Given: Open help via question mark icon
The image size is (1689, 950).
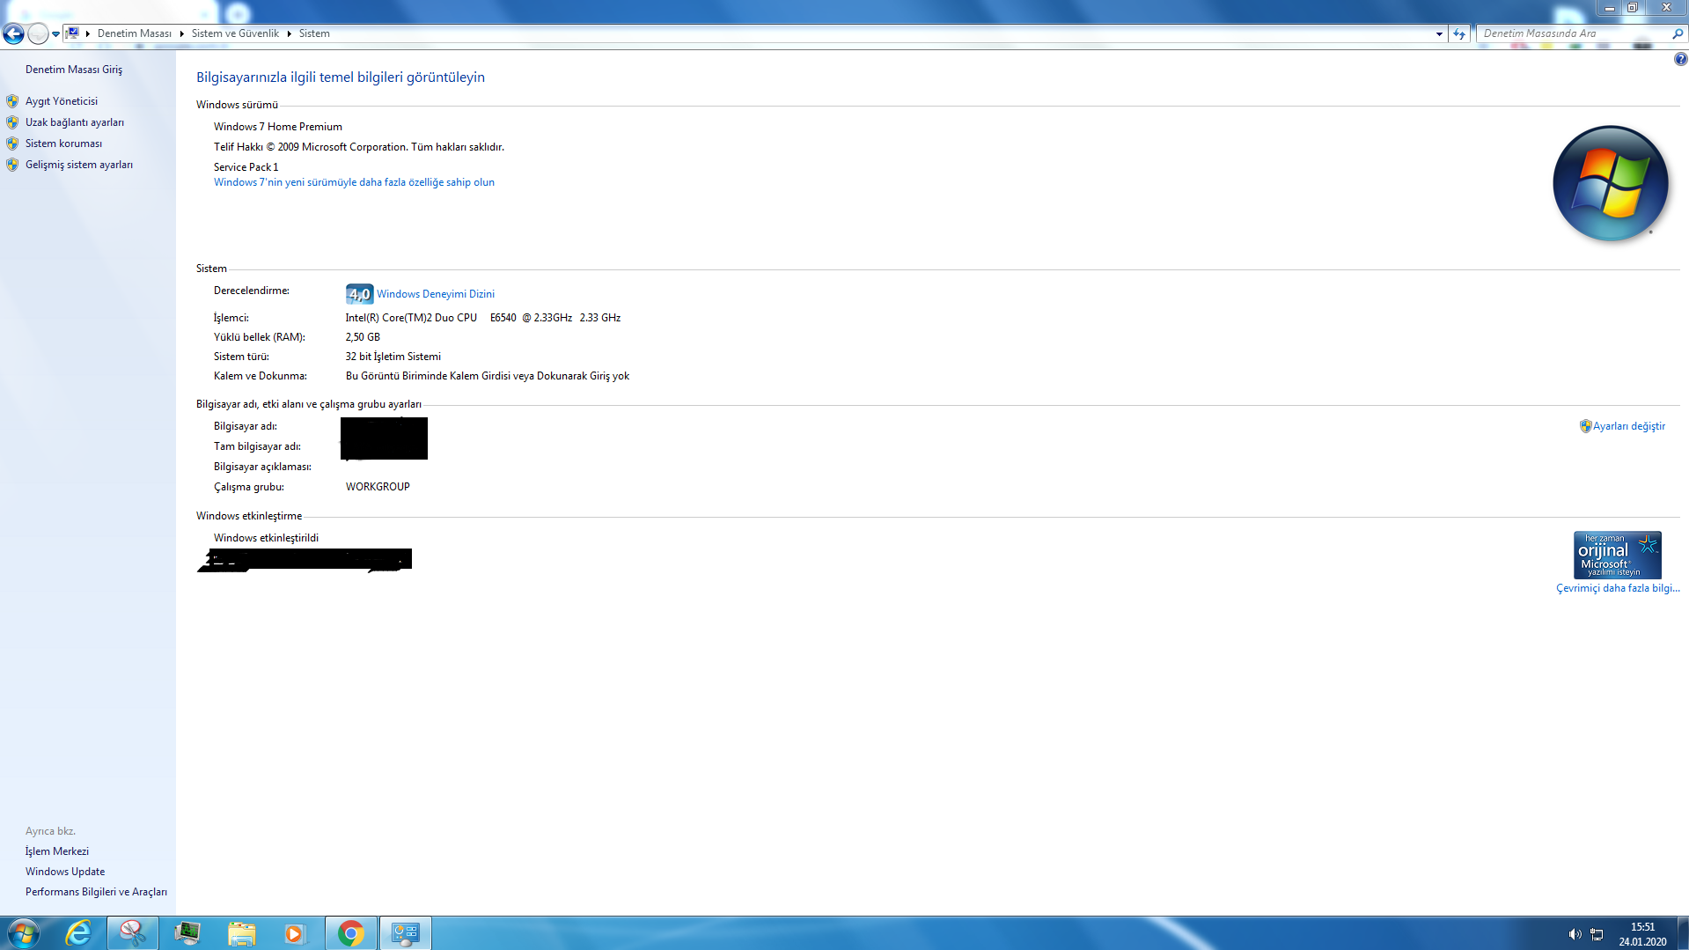Looking at the screenshot, I should pos(1680,59).
